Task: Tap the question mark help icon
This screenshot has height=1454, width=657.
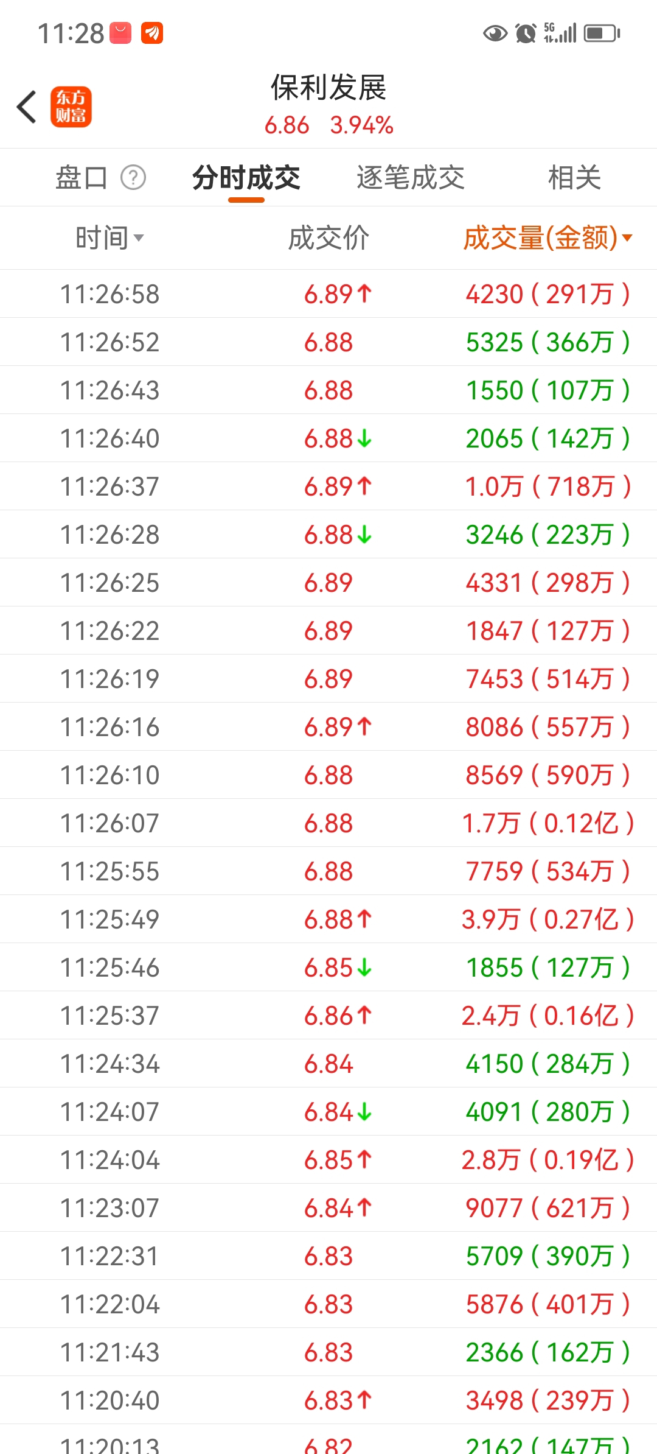Action: pos(133,178)
